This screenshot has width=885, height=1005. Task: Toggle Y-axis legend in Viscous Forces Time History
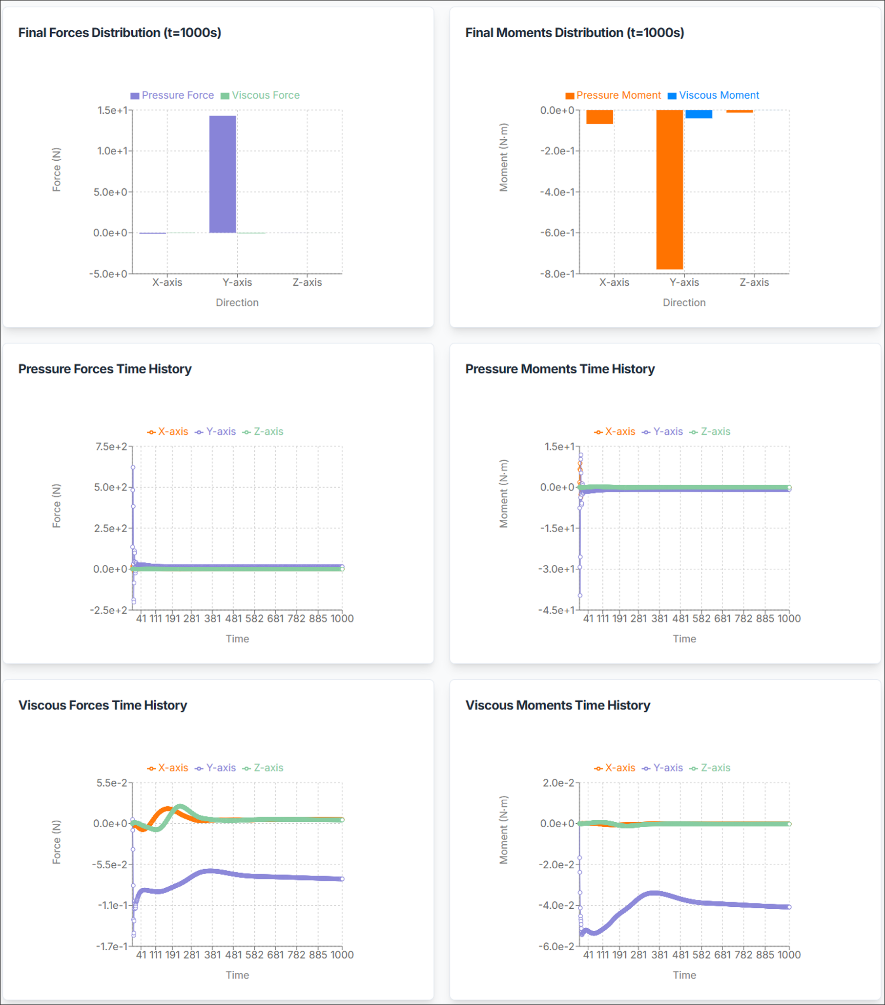point(215,768)
